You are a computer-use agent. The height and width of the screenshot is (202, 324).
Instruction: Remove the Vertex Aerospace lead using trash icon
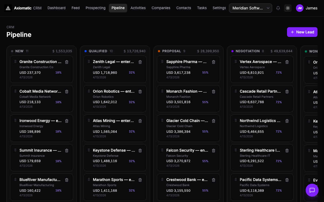[287, 62]
